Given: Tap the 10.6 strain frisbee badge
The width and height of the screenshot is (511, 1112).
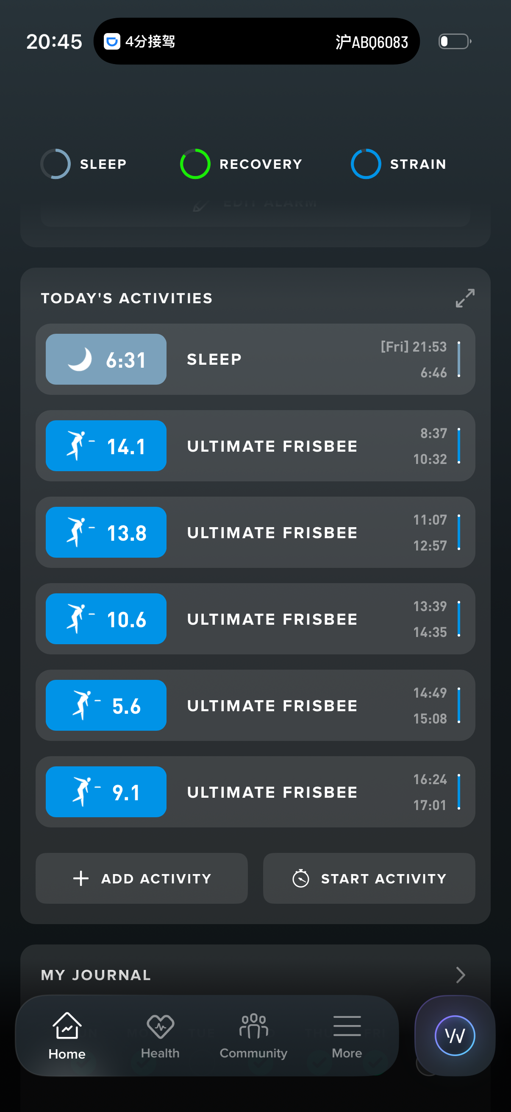Looking at the screenshot, I should 106,619.
